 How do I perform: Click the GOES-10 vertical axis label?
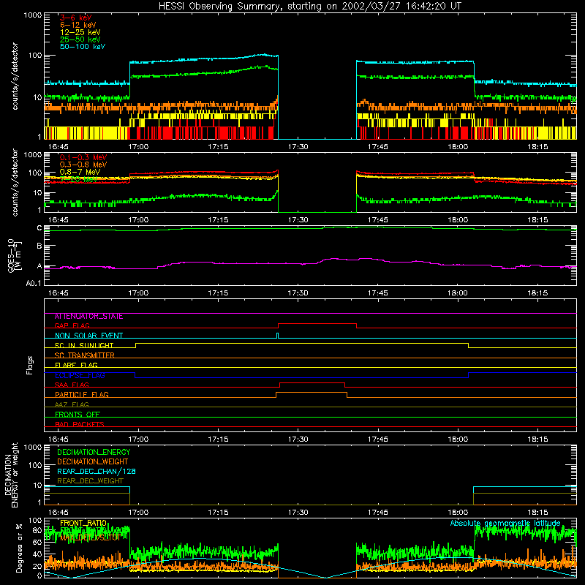click(15, 255)
